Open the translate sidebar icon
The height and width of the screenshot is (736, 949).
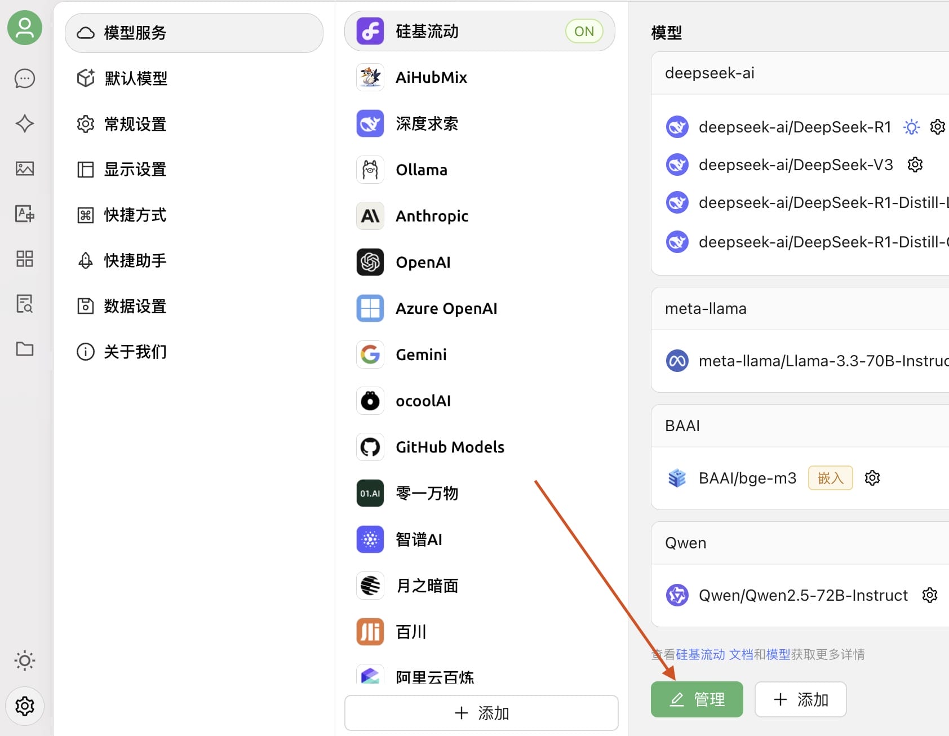pyautogui.click(x=25, y=214)
